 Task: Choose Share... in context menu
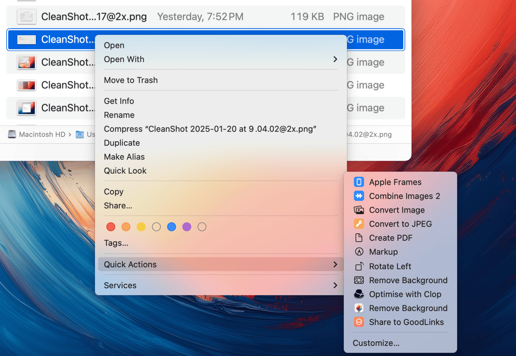[x=221, y=205]
